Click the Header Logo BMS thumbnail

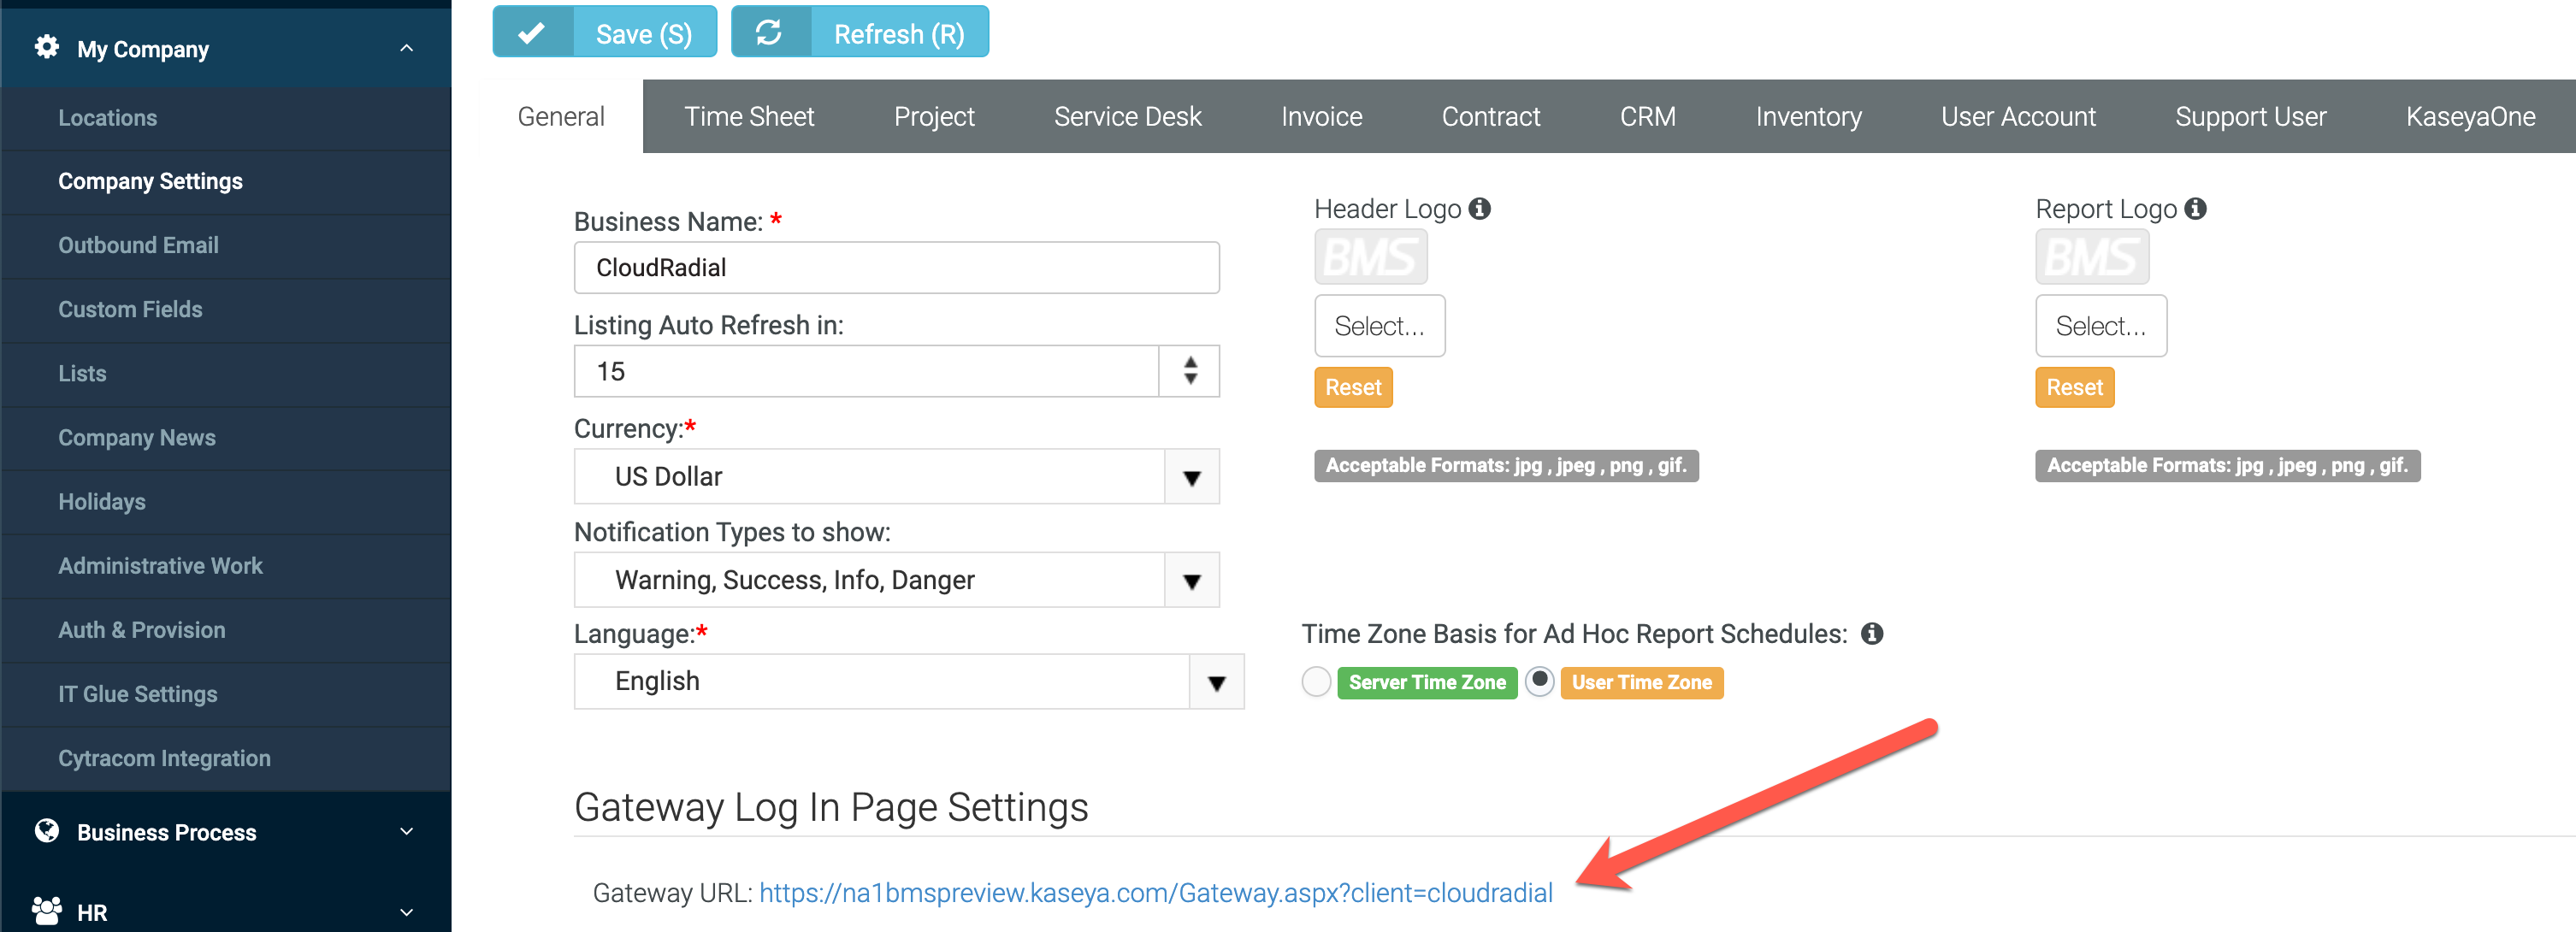[x=1370, y=257]
